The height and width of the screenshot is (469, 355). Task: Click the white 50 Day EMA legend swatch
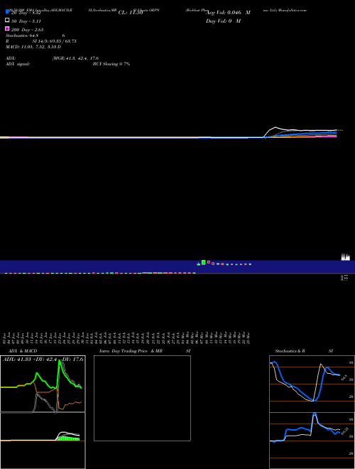coord(7,21)
